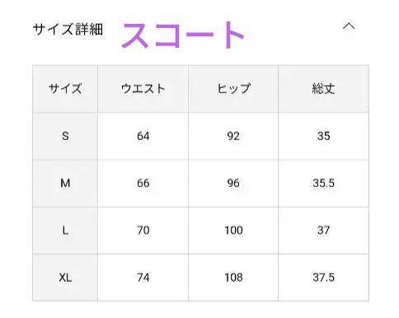Click waist value 74 cell
This screenshot has width=399, height=318.
143,278
